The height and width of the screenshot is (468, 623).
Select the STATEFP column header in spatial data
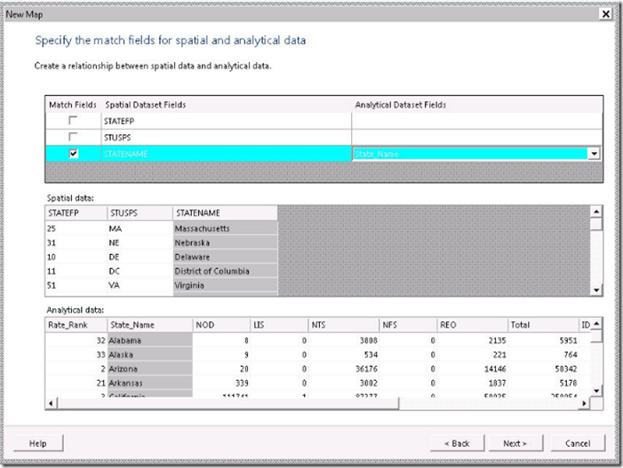pos(76,213)
